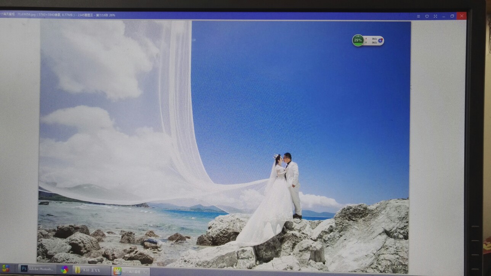This screenshot has height=276, width=491.
Task: Open the '8.10' folder taskbar item
Action: (x=91, y=270)
